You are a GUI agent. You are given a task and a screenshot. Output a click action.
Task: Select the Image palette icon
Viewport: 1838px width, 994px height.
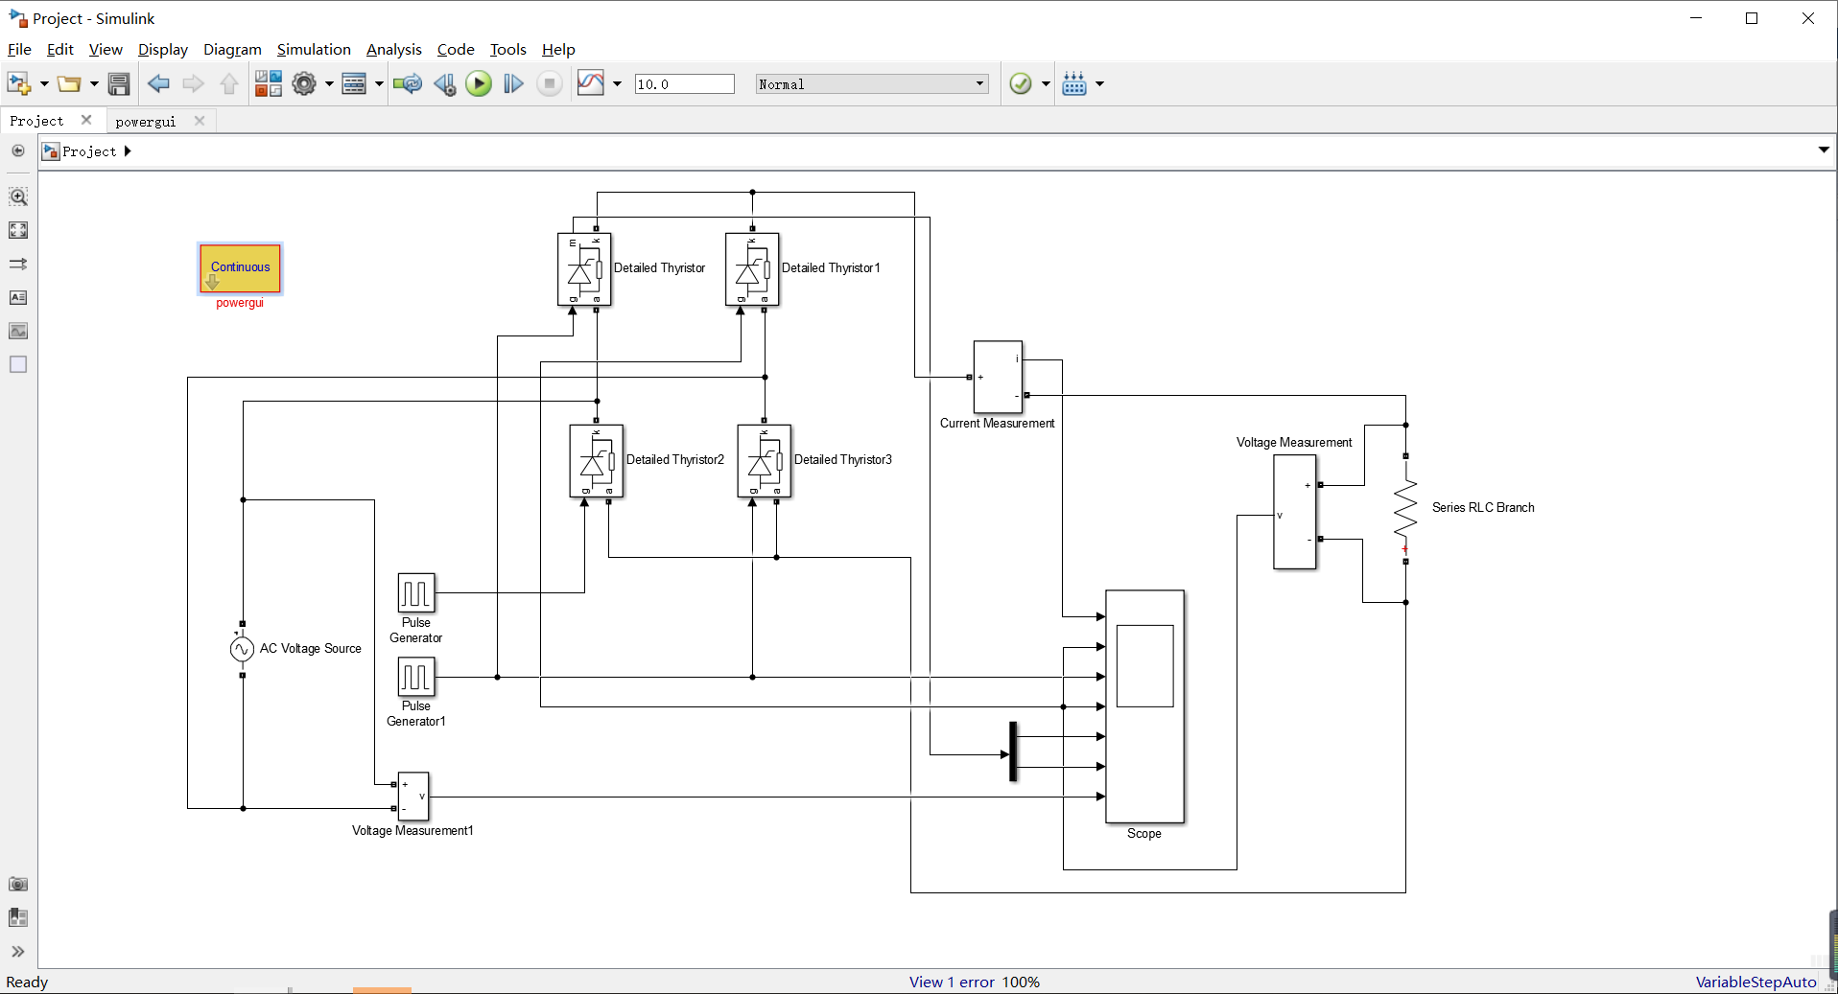pyautogui.click(x=18, y=331)
